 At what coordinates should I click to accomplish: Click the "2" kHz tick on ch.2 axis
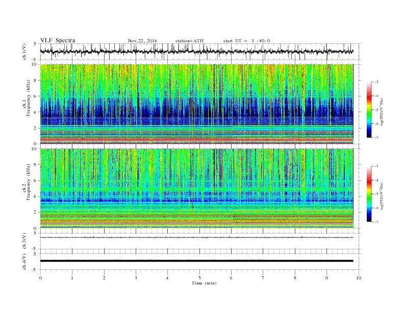point(36,213)
